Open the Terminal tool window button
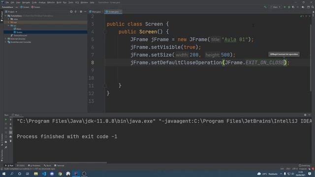 click(59, 166)
